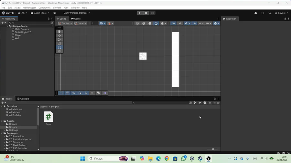Select the Rotate tool

(x=59, y=39)
